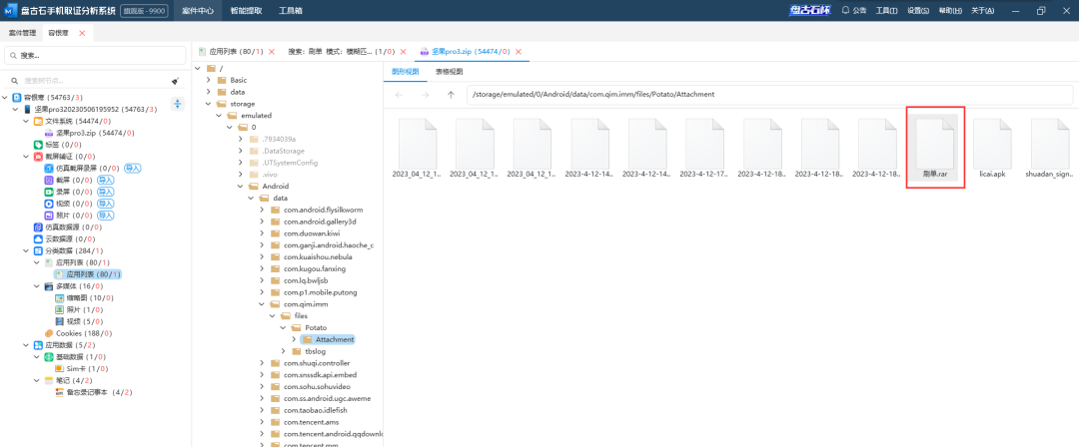Collapse the com.qim.imm folder
This screenshot has width=1079, height=447.
click(262, 304)
